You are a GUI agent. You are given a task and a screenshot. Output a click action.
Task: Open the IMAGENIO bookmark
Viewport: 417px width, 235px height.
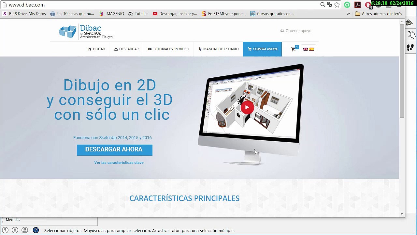coord(111,14)
